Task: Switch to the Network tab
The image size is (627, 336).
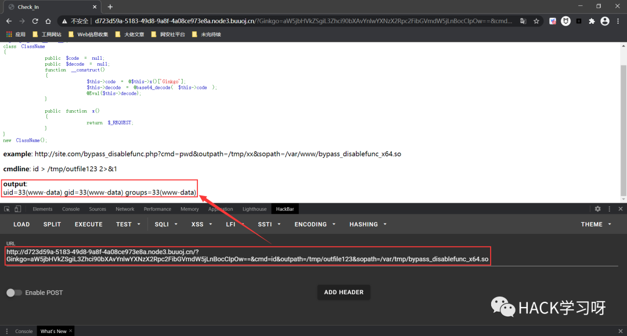Action: (x=125, y=209)
